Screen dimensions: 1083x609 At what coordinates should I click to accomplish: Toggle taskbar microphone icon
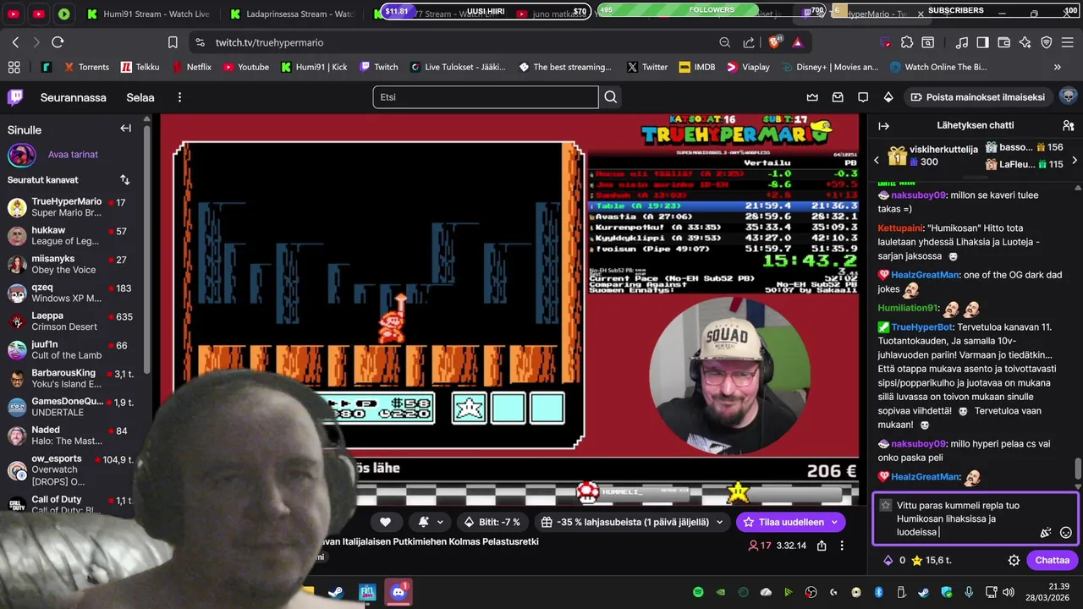coord(969,592)
